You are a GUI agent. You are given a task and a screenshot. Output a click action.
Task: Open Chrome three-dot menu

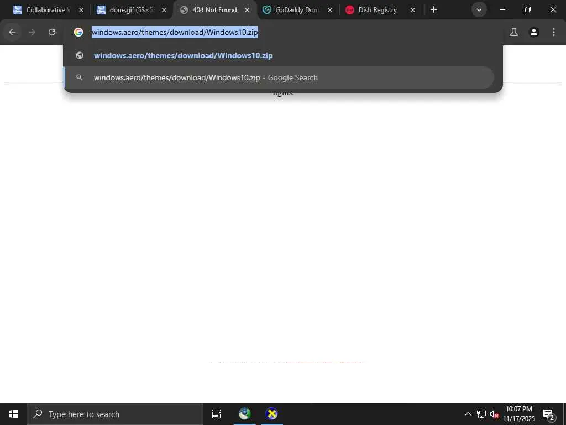554,32
